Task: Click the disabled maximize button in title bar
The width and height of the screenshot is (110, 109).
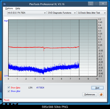Action: (x=96, y=4)
